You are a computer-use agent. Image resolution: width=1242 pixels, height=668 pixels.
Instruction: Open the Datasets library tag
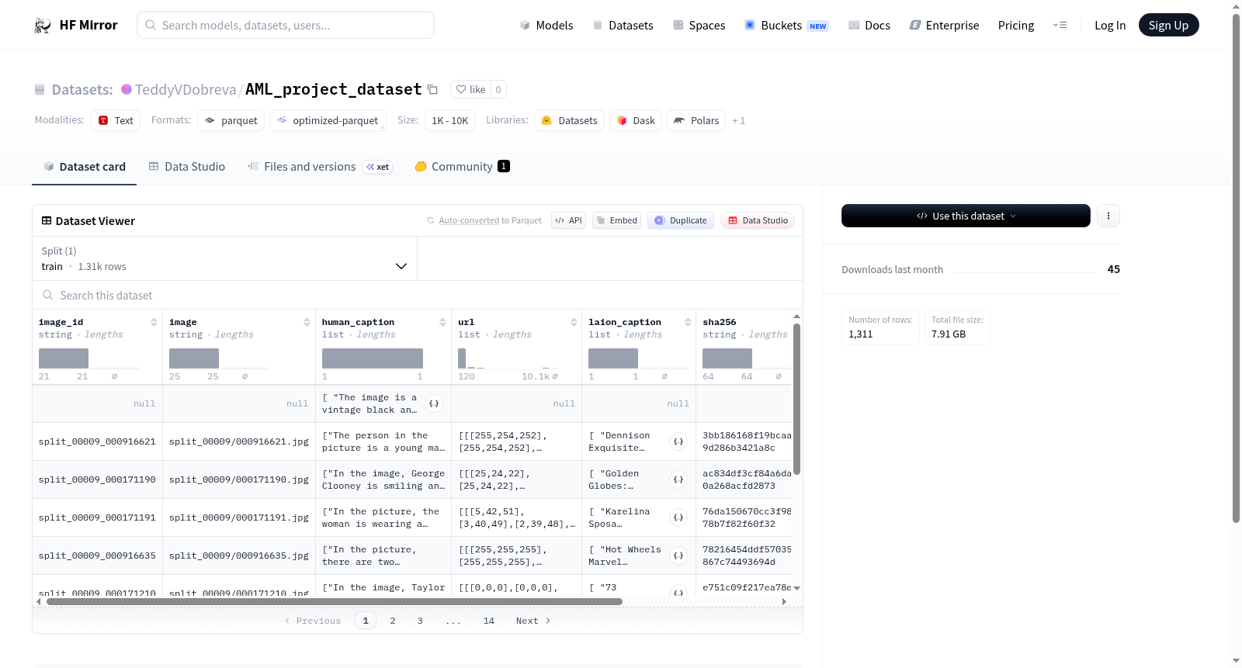coord(569,120)
